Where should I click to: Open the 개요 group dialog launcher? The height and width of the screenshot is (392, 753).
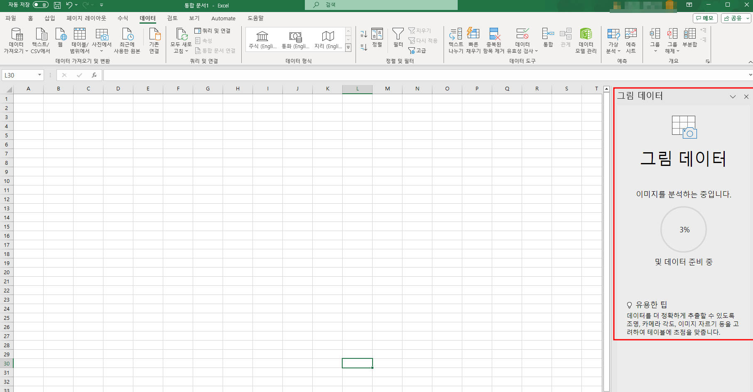[708, 61]
